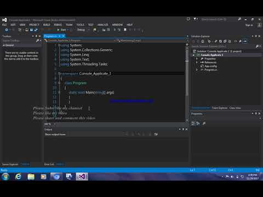Click the Search Toolbox input field
The image size is (263, 197).
(x=19, y=40)
